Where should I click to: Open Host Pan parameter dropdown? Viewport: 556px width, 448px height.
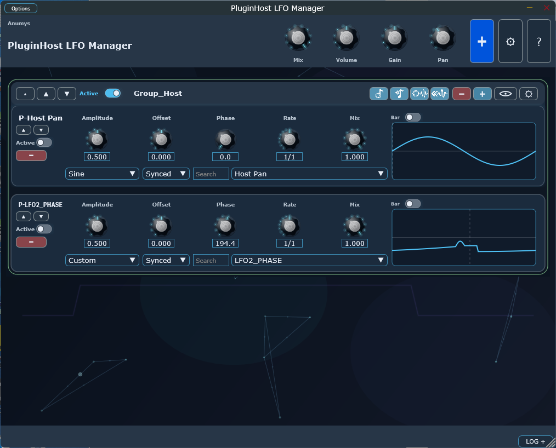tap(309, 174)
